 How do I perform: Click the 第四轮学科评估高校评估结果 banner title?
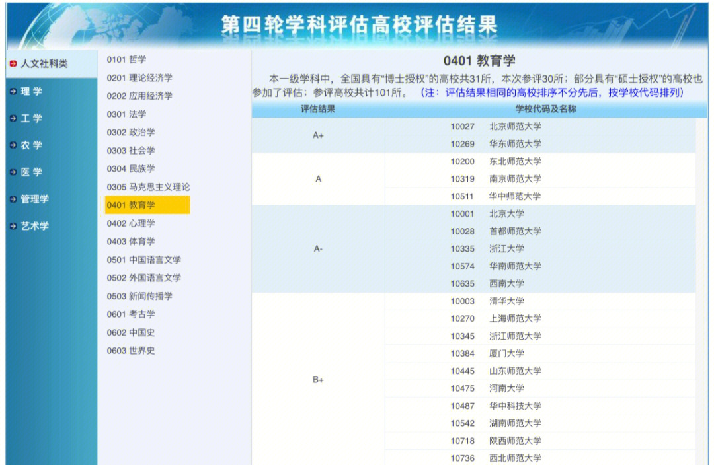(x=359, y=24)
